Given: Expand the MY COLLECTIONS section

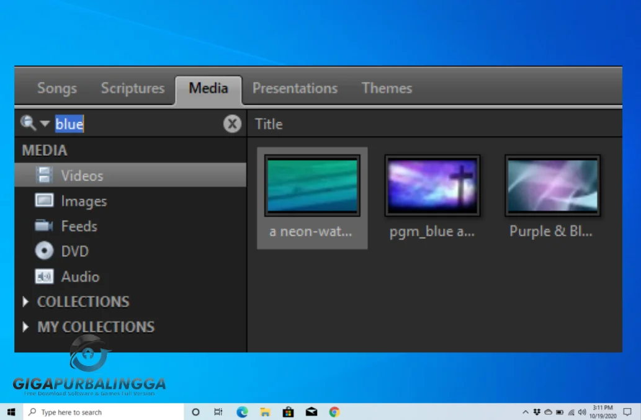Looking at the screenshot, I should [26, 327].
